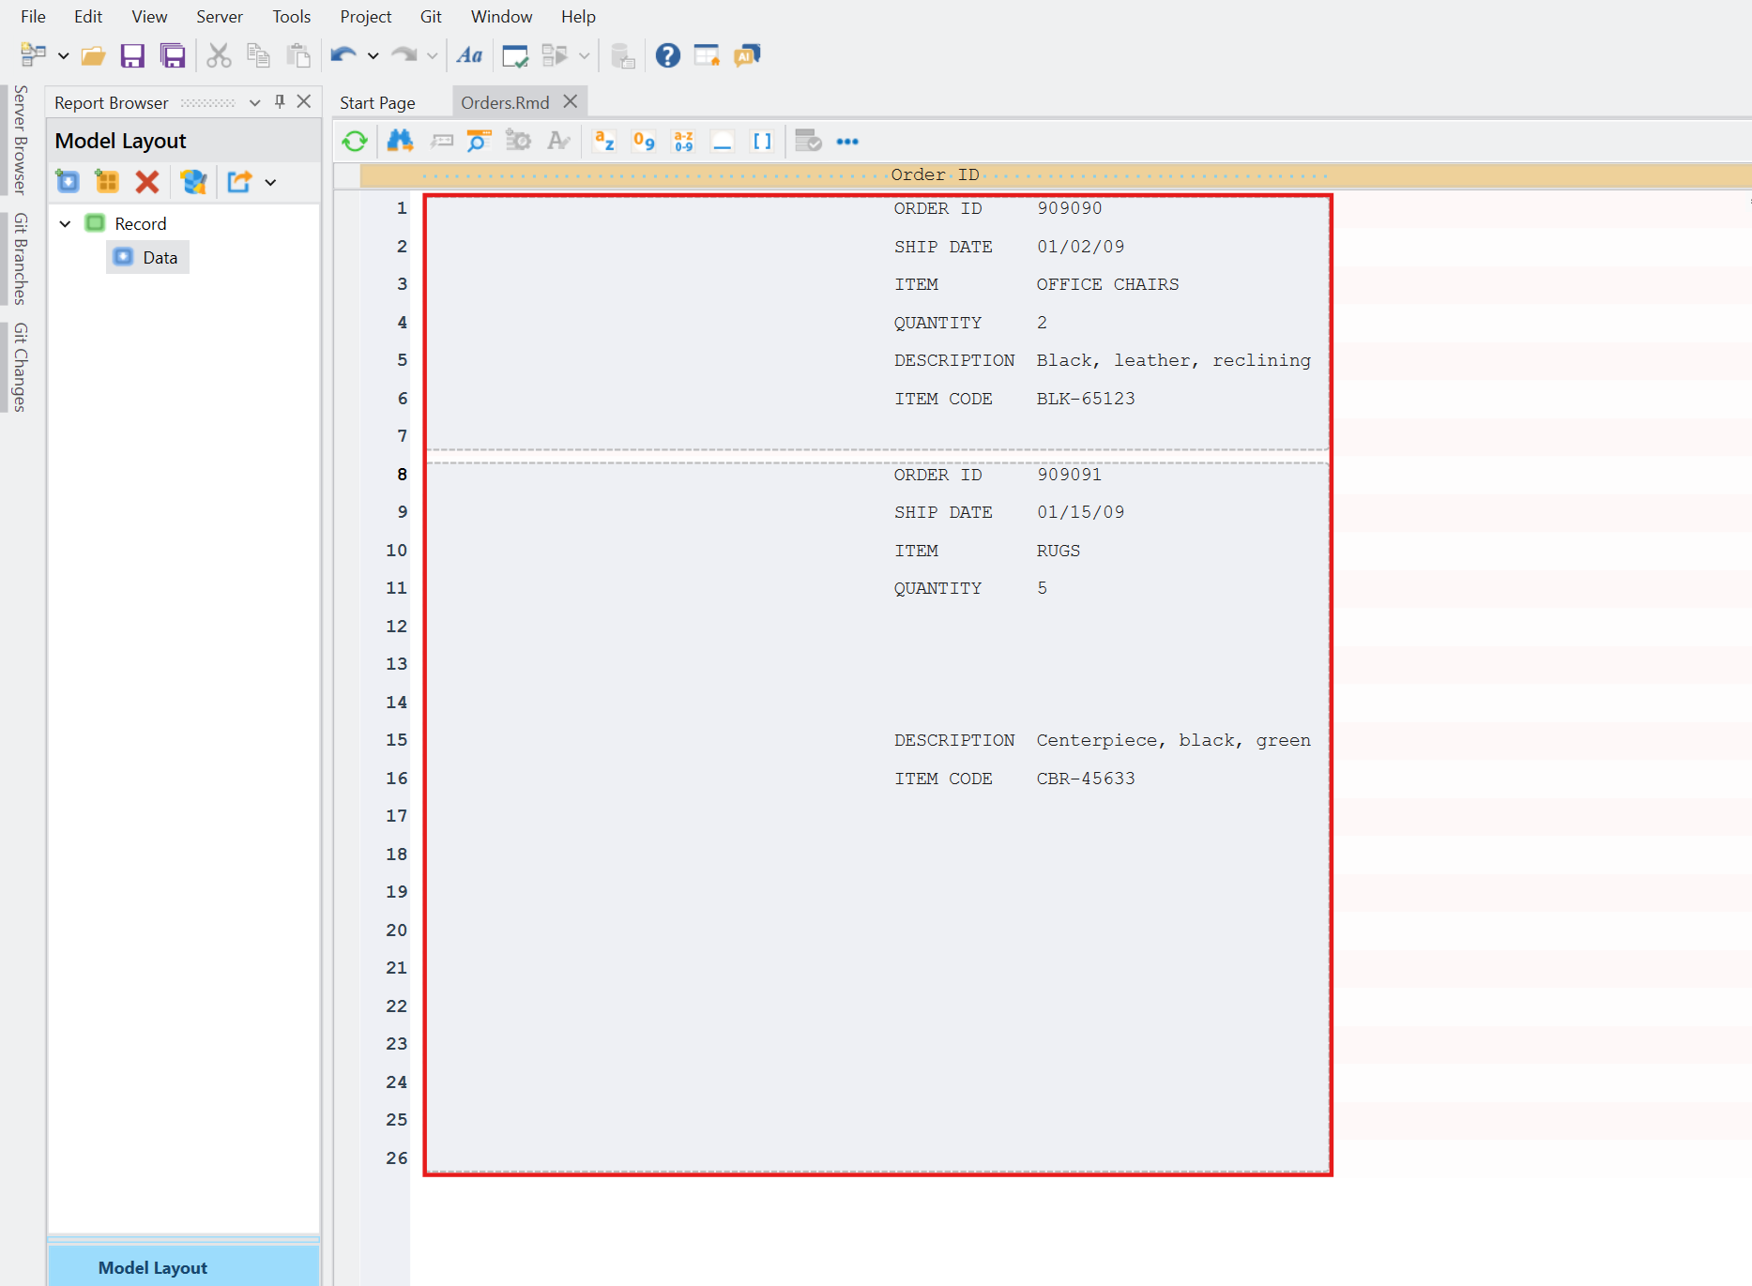Select the Data item in tree
The width and height of the screenshot is (1752, 1286).
pos(160,258)
